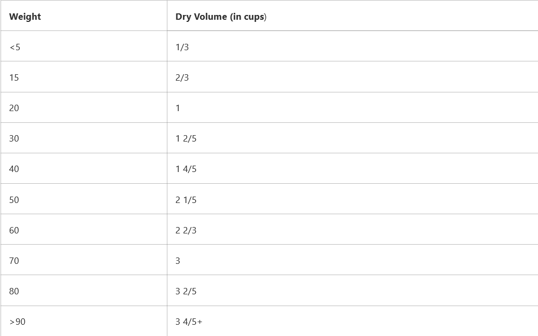Click the dry volume for weight 20

click(x=178, y=108)
